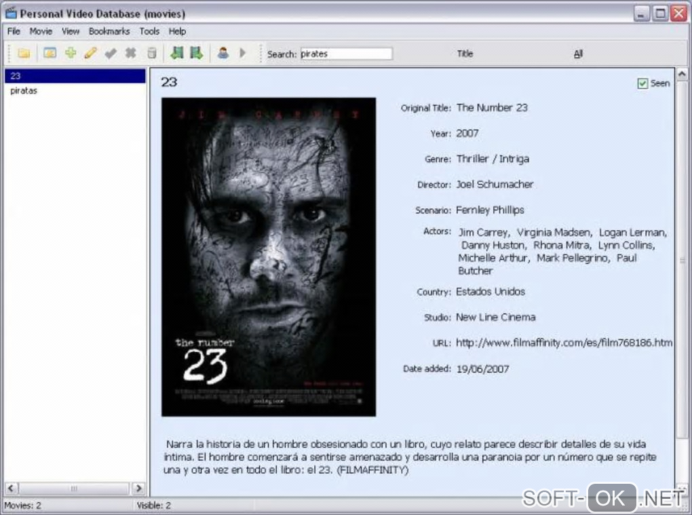Click the details pane scroll up arrow

(683, 75)
